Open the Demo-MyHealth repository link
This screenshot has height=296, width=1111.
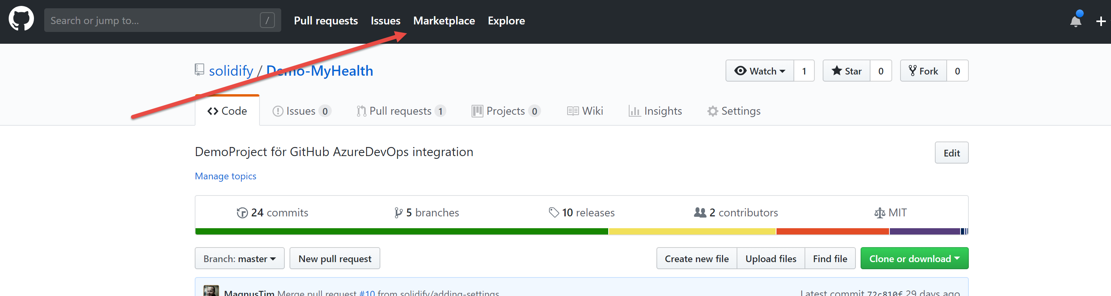pos(319,71)
